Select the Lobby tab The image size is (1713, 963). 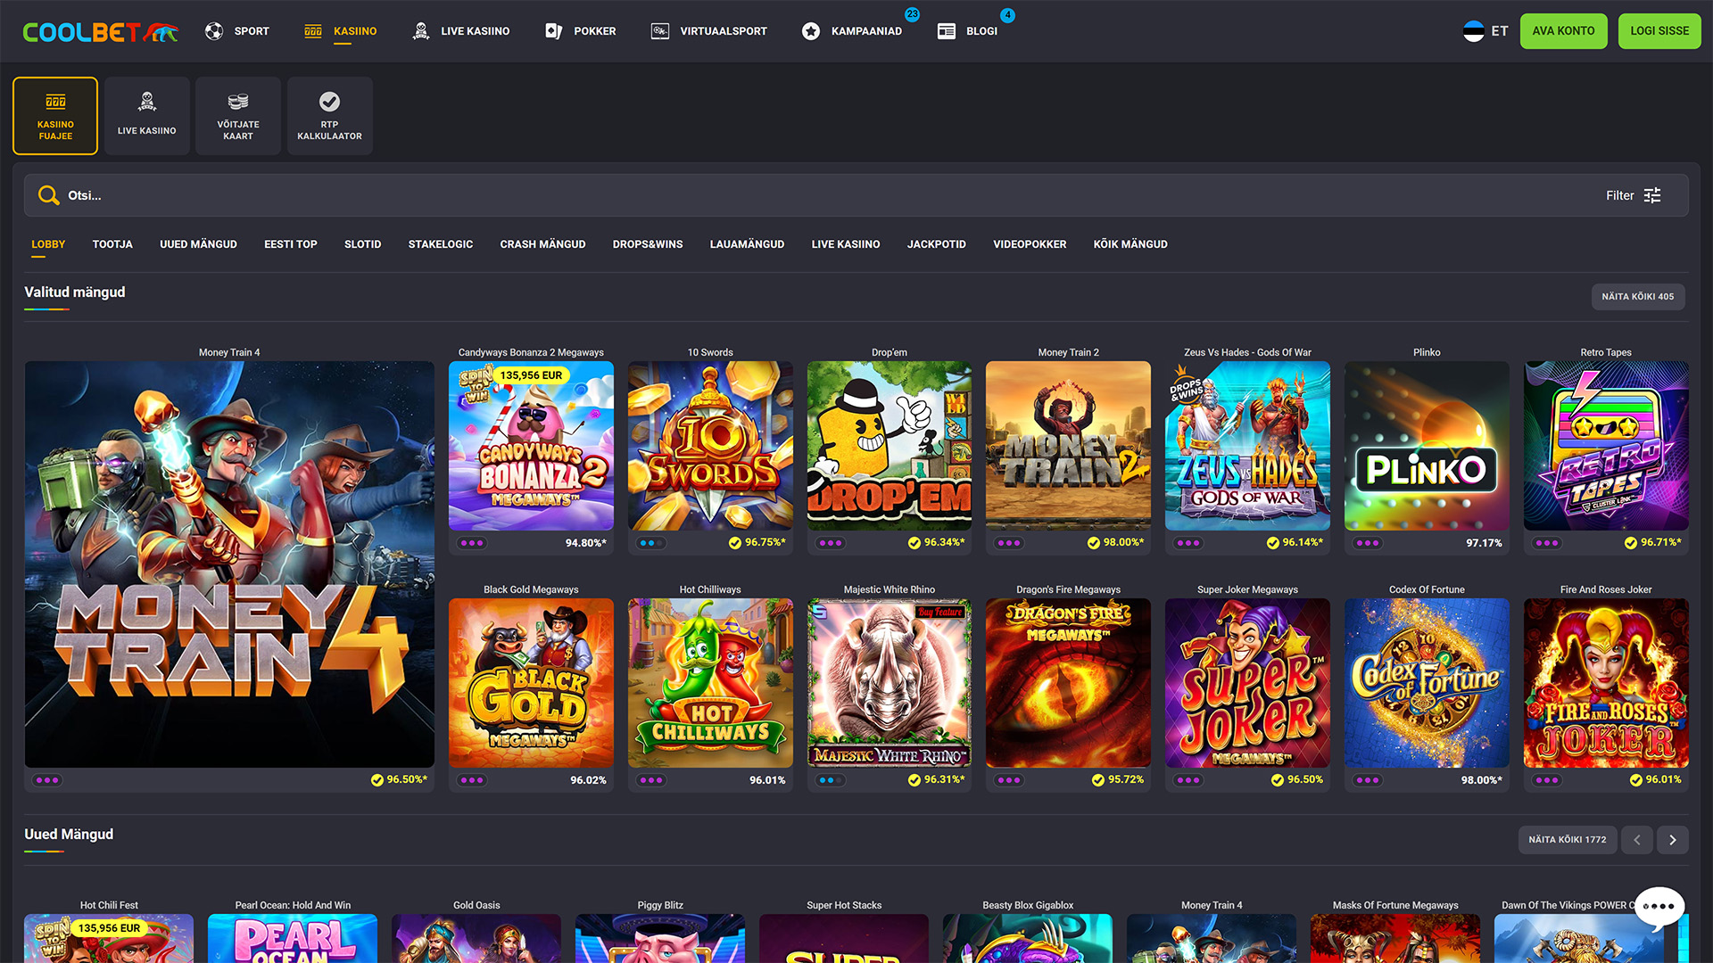tap(48, 244)
